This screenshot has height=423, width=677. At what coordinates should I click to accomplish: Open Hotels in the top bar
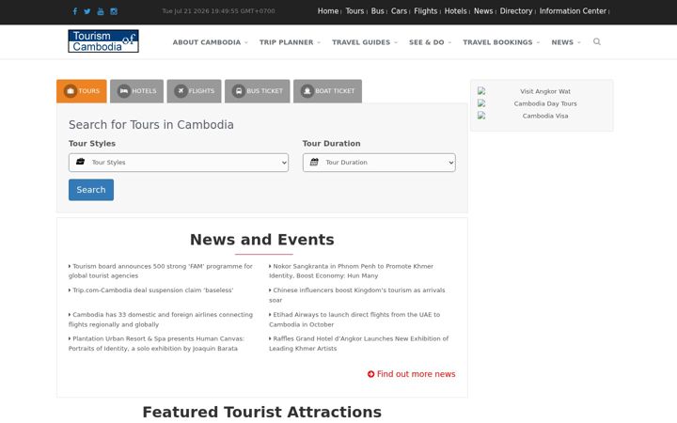point(456,11)
